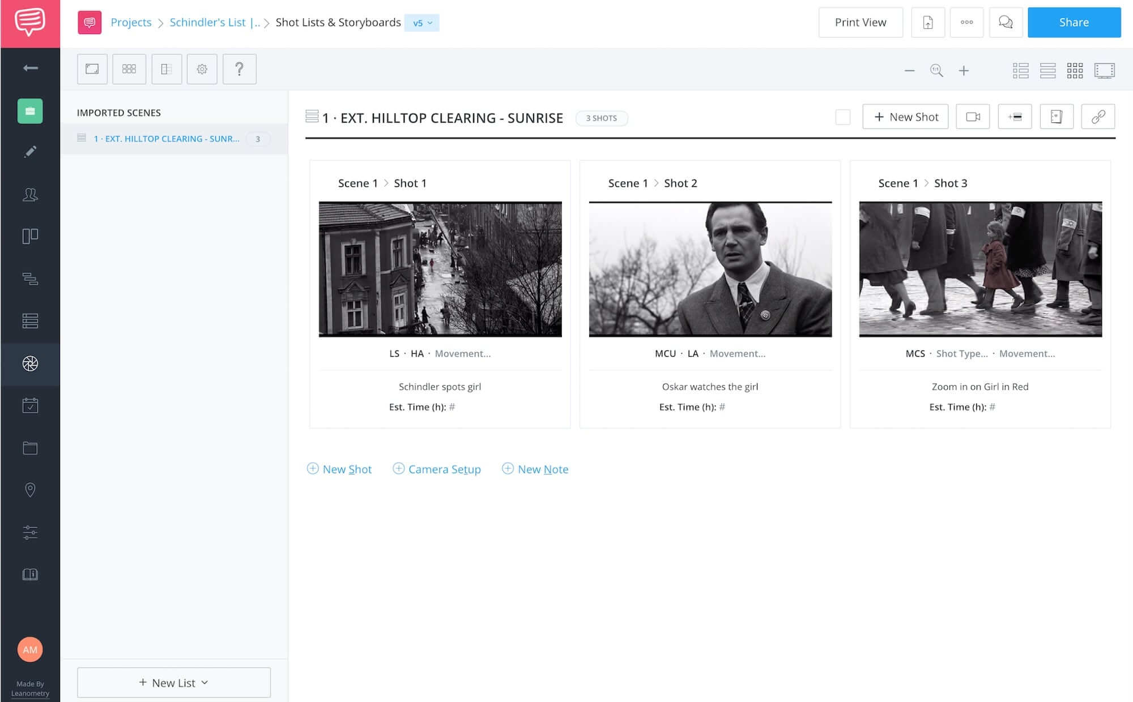The width and height of the screenshot is (1133, 702).
Task: Open the comments speech bubble icon
Action: tap(1006, 23)
